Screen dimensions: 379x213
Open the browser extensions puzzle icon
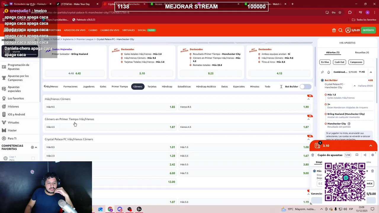click(x=350, y=12)
